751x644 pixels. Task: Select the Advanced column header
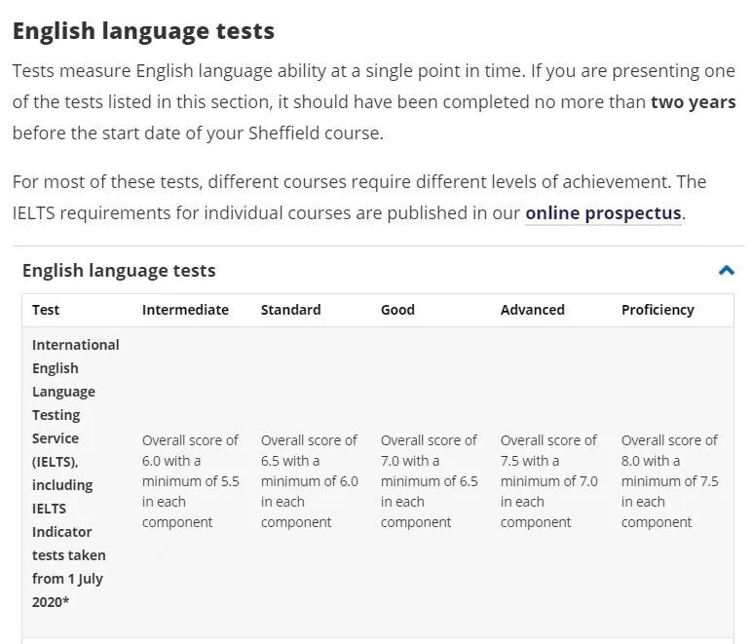coord(532,310)
